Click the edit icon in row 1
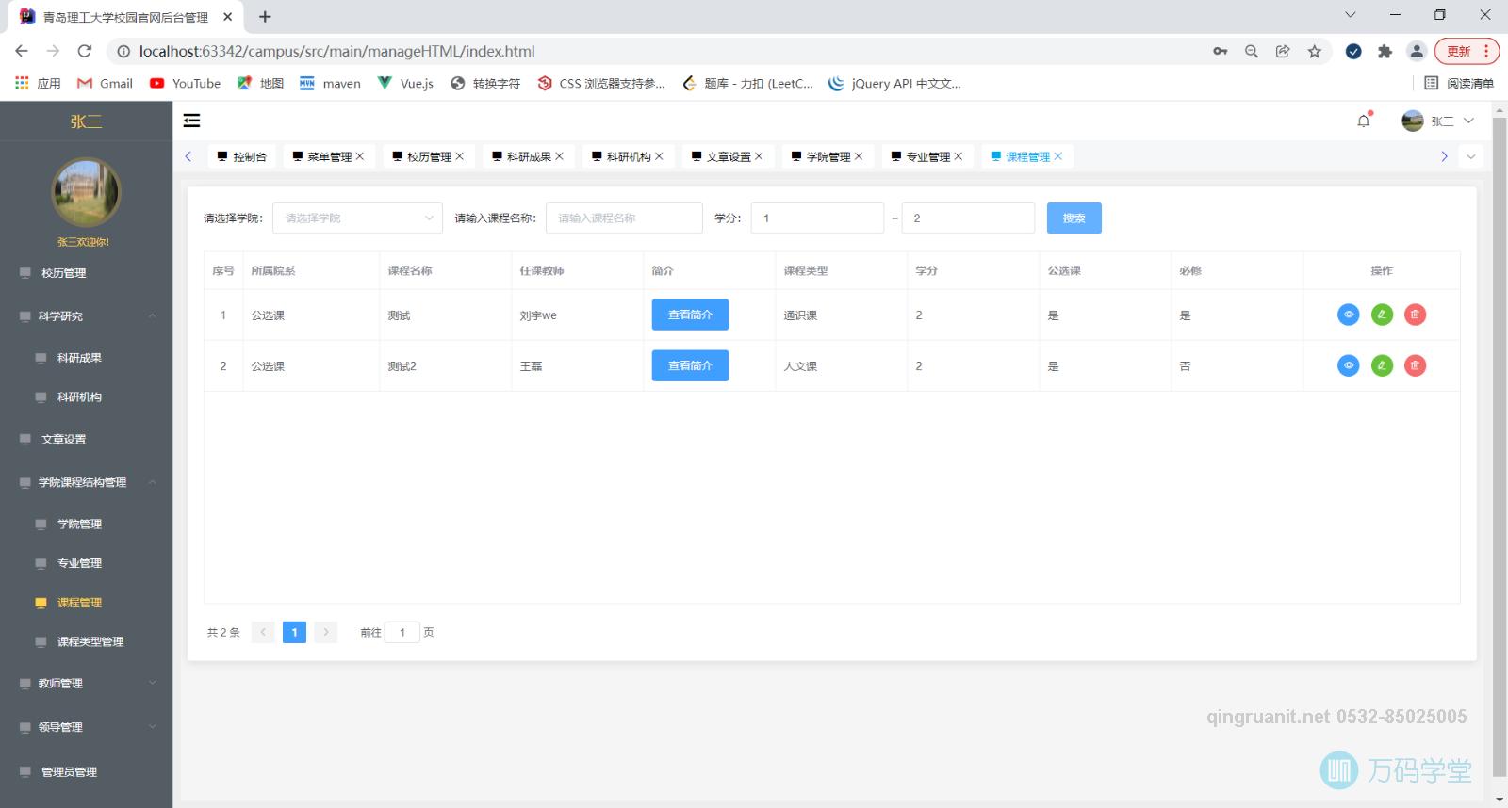 tap(1382, 315)
